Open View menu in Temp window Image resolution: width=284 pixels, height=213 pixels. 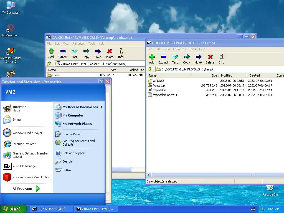(x=167, y=49)
